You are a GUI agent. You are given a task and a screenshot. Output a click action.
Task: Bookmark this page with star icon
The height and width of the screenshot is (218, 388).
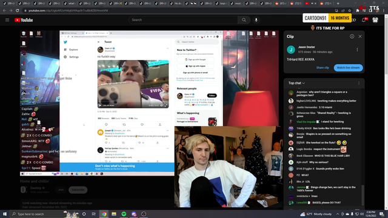click(349, 11)
